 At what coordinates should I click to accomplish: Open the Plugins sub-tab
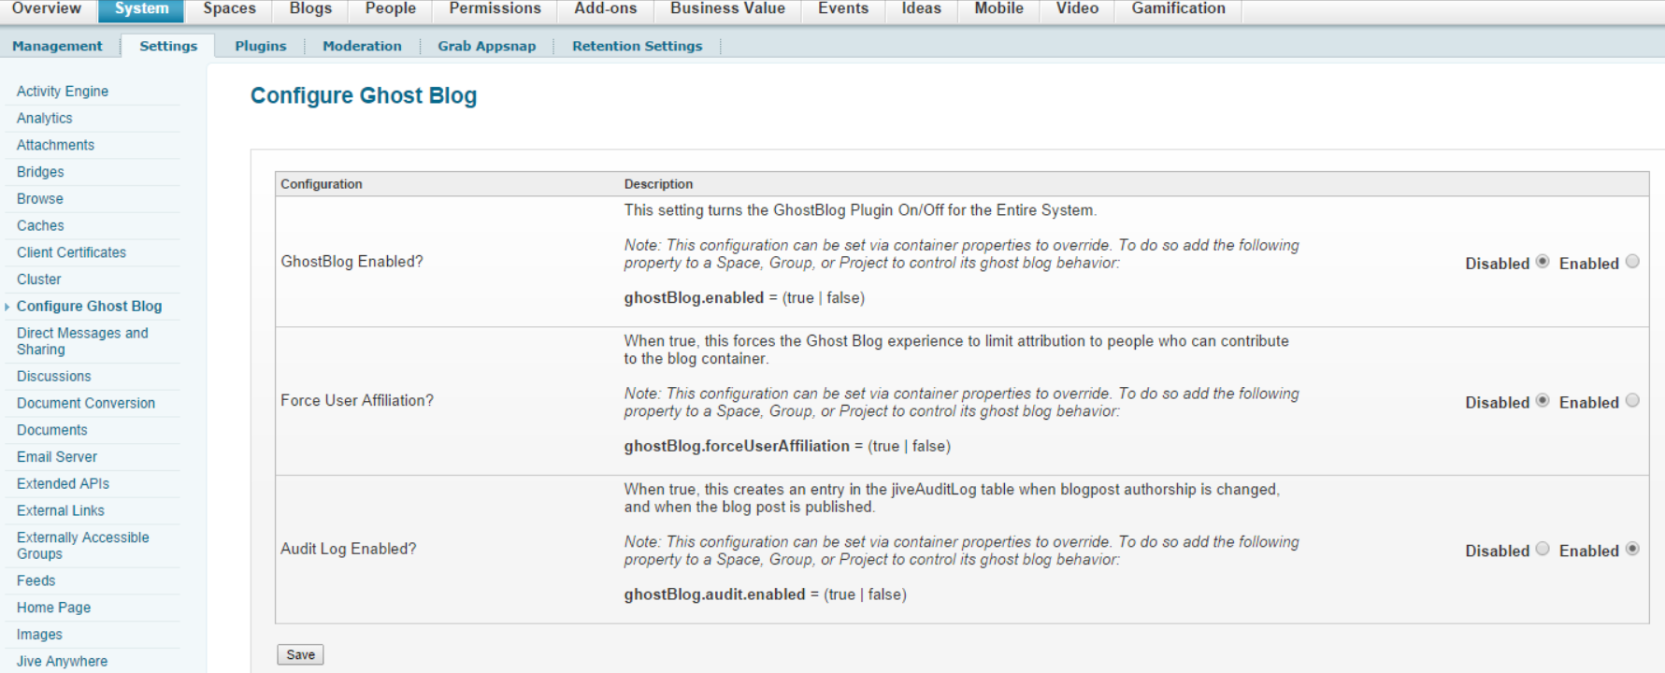[261, 46]
